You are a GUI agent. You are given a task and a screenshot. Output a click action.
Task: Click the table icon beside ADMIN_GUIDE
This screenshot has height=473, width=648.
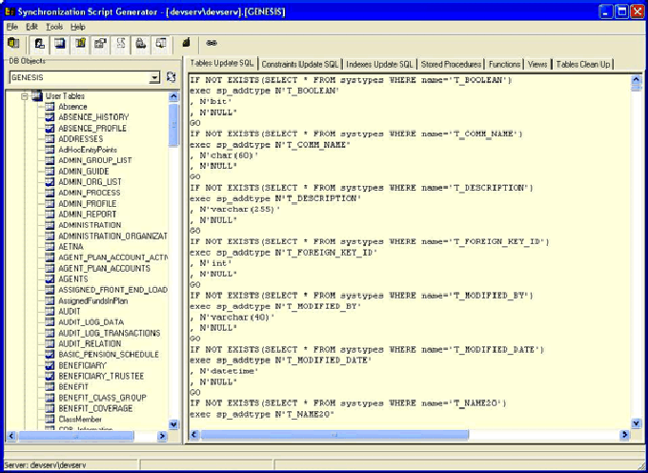tap(50, 171)
